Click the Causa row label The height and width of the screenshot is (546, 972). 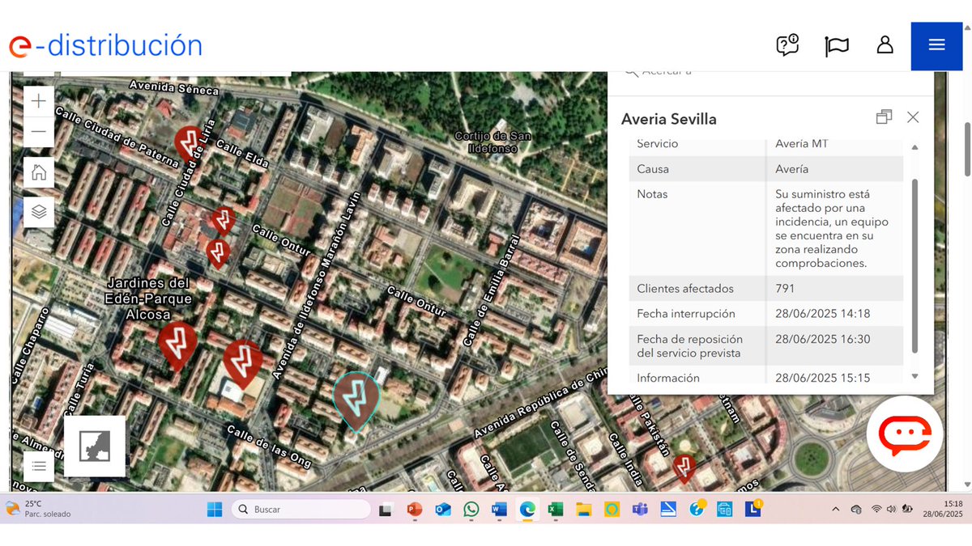[x=653, y=169]
